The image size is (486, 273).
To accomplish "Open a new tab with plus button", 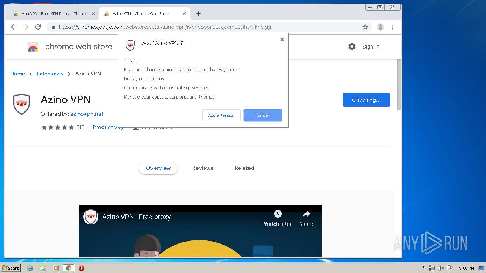I will tap(199, 14).
